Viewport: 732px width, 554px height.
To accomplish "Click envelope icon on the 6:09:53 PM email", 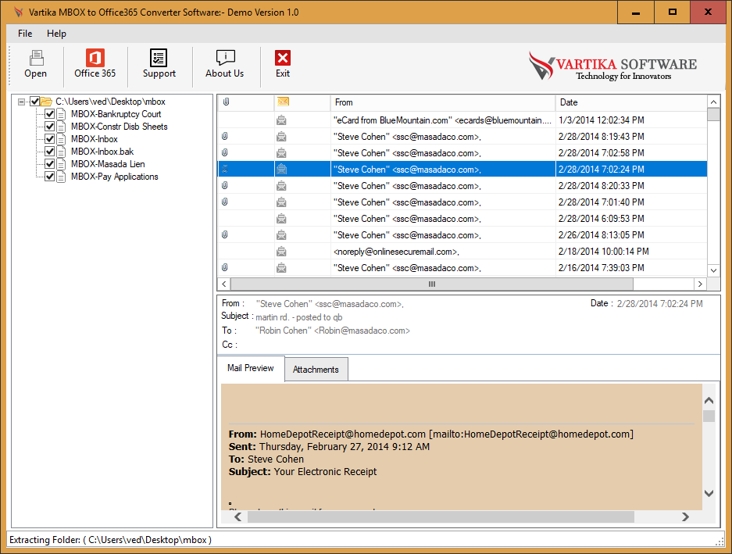I will coord(281,219).
